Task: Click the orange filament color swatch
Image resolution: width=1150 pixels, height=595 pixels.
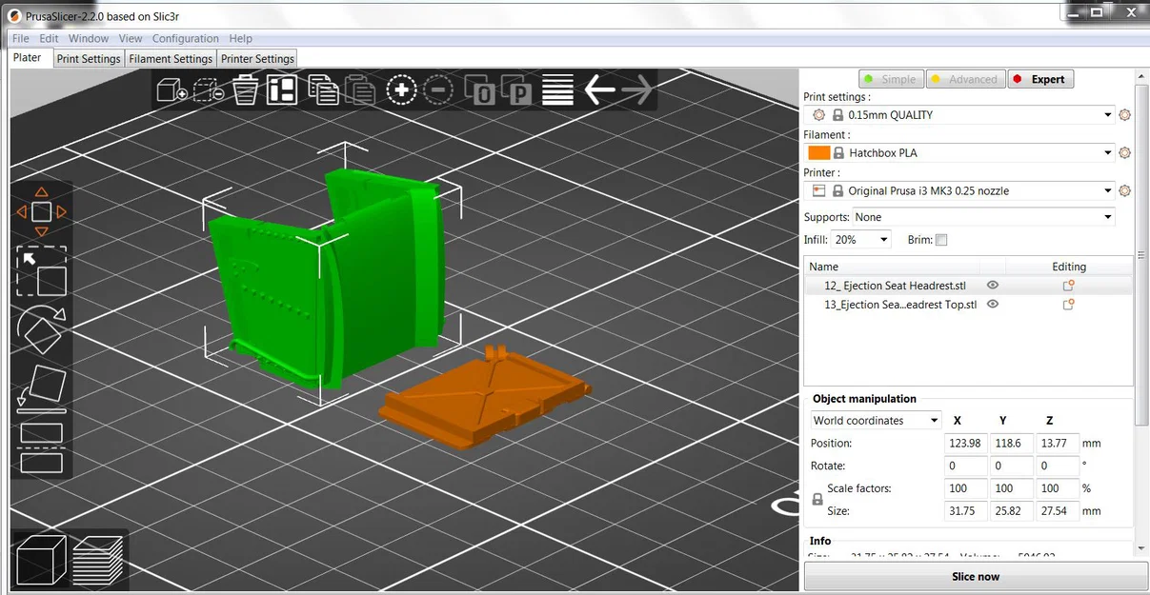Action: point(818,153)
